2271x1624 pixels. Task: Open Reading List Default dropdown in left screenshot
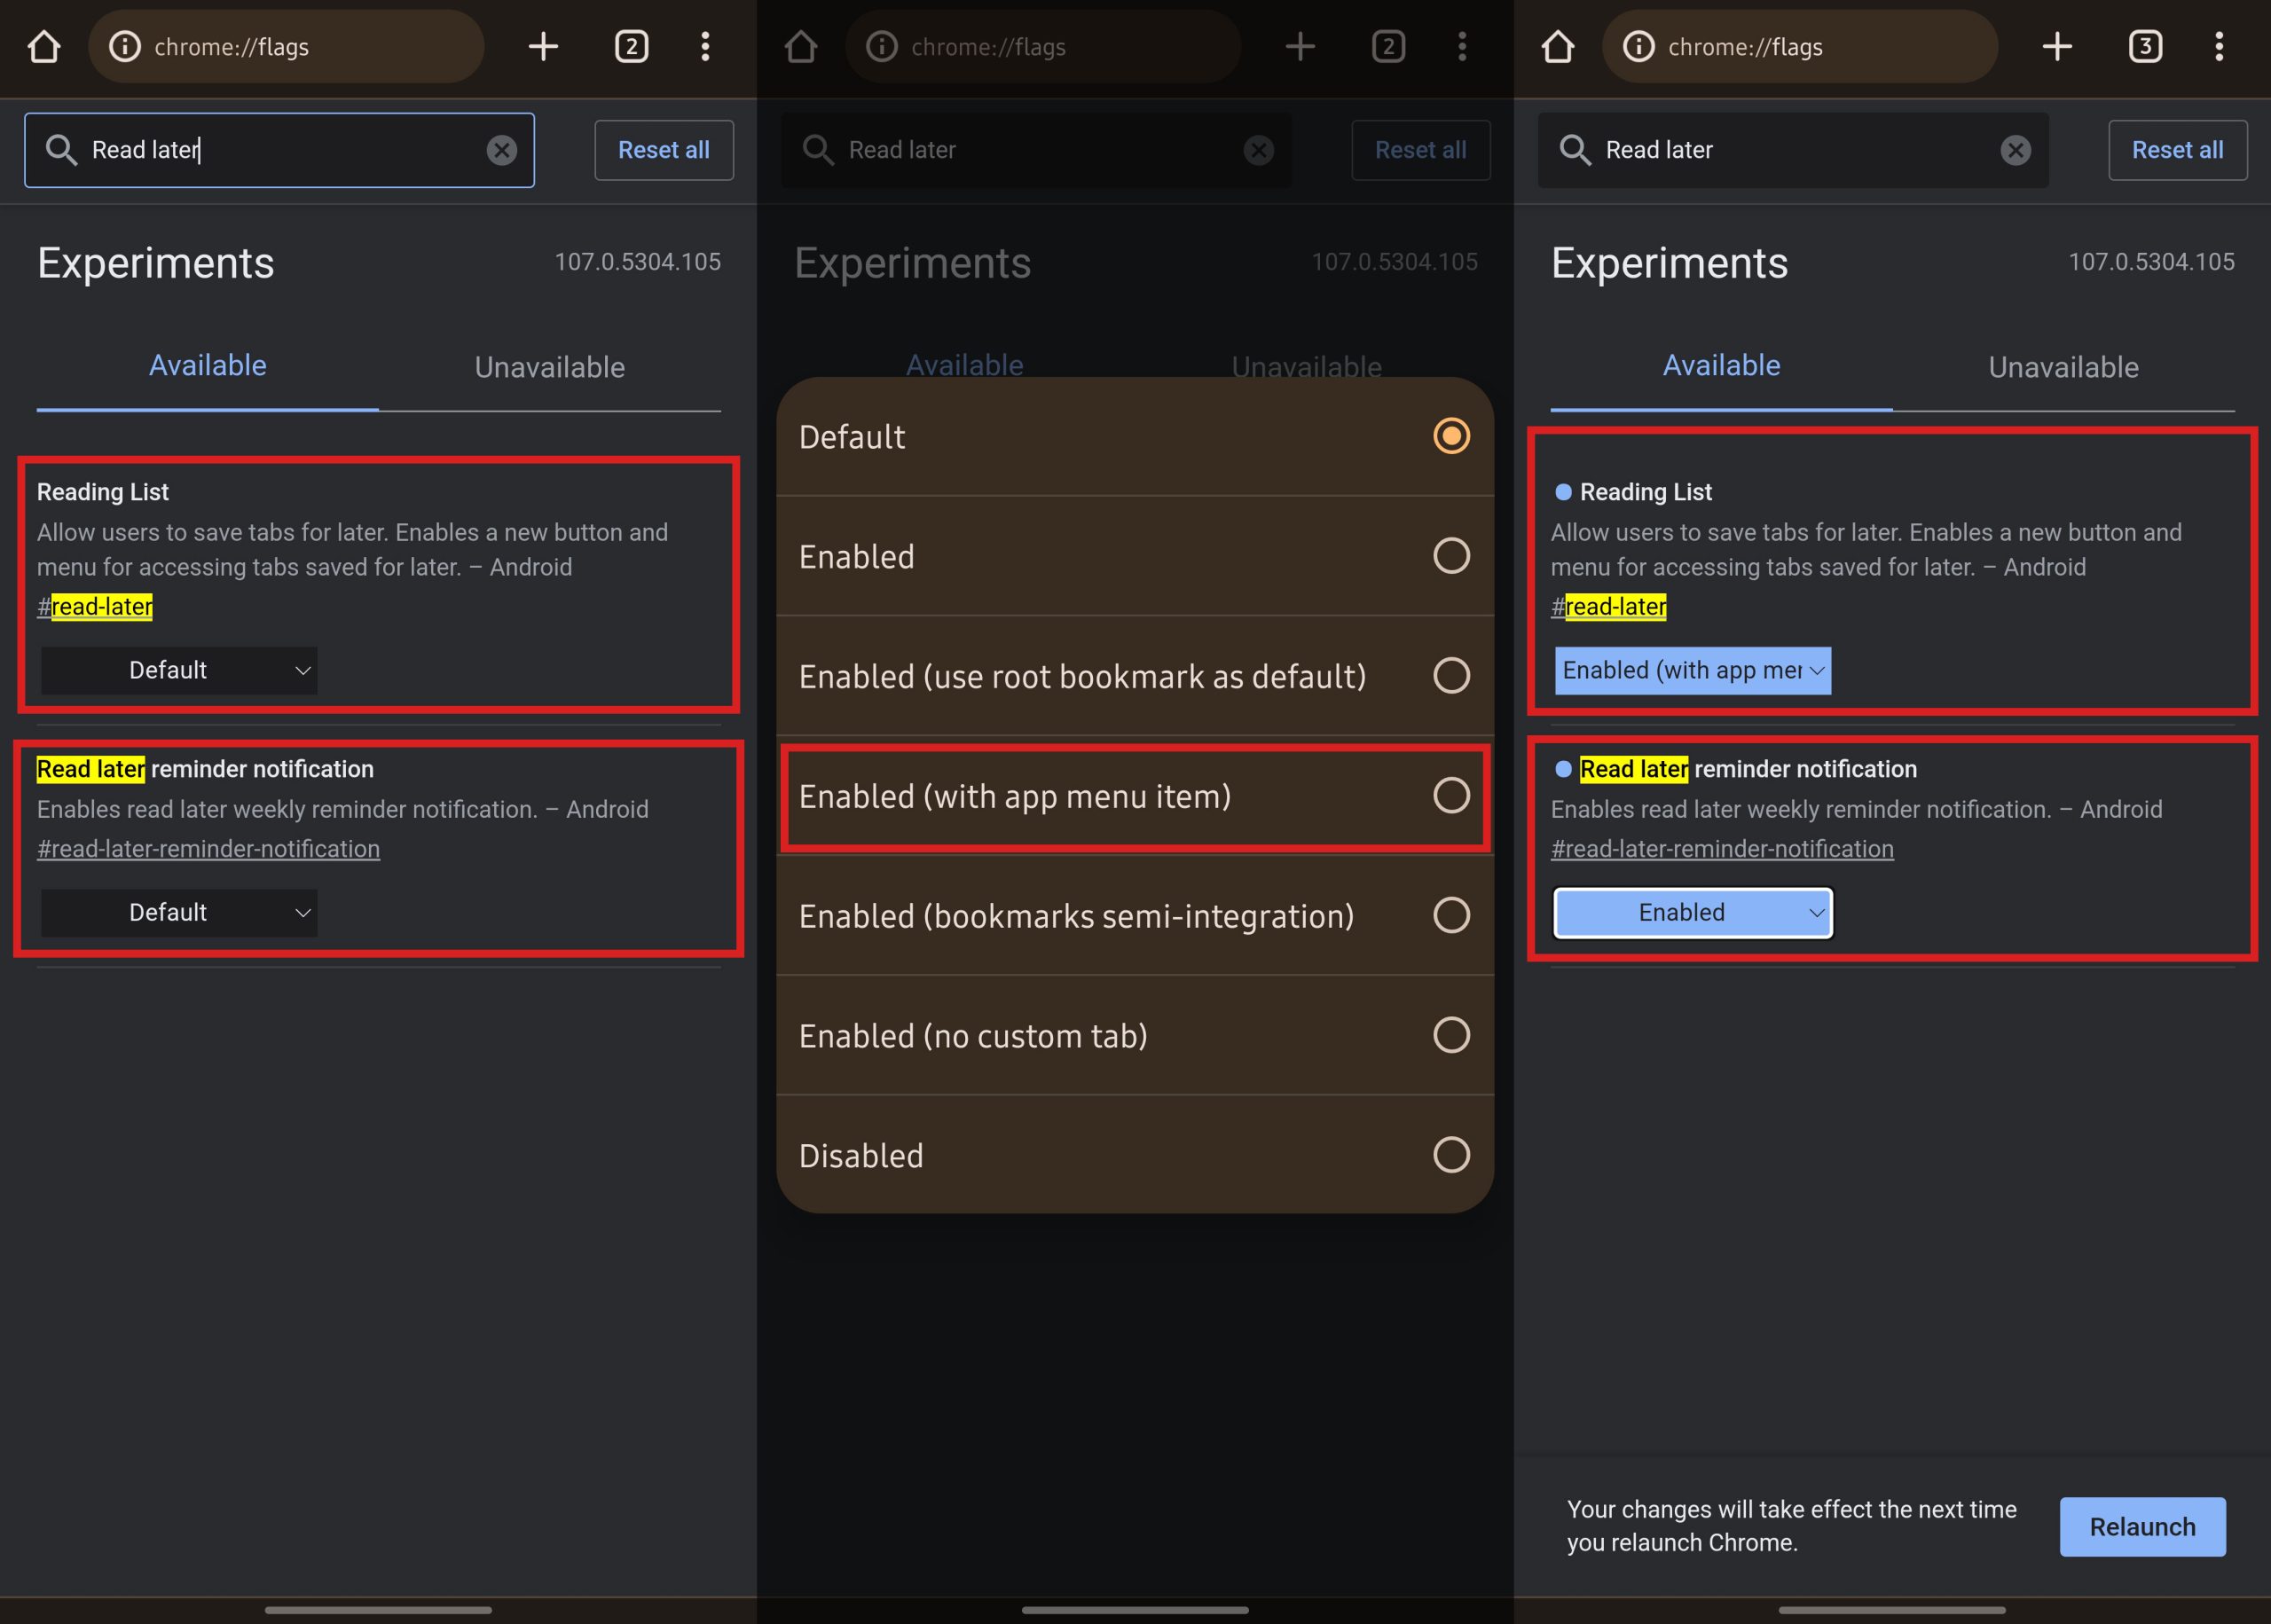pos(179,670)
